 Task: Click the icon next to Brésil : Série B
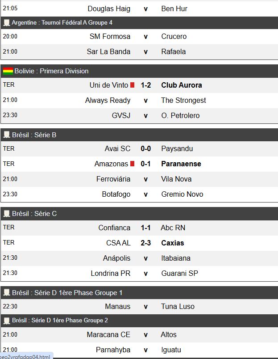(x=7, y=135)
